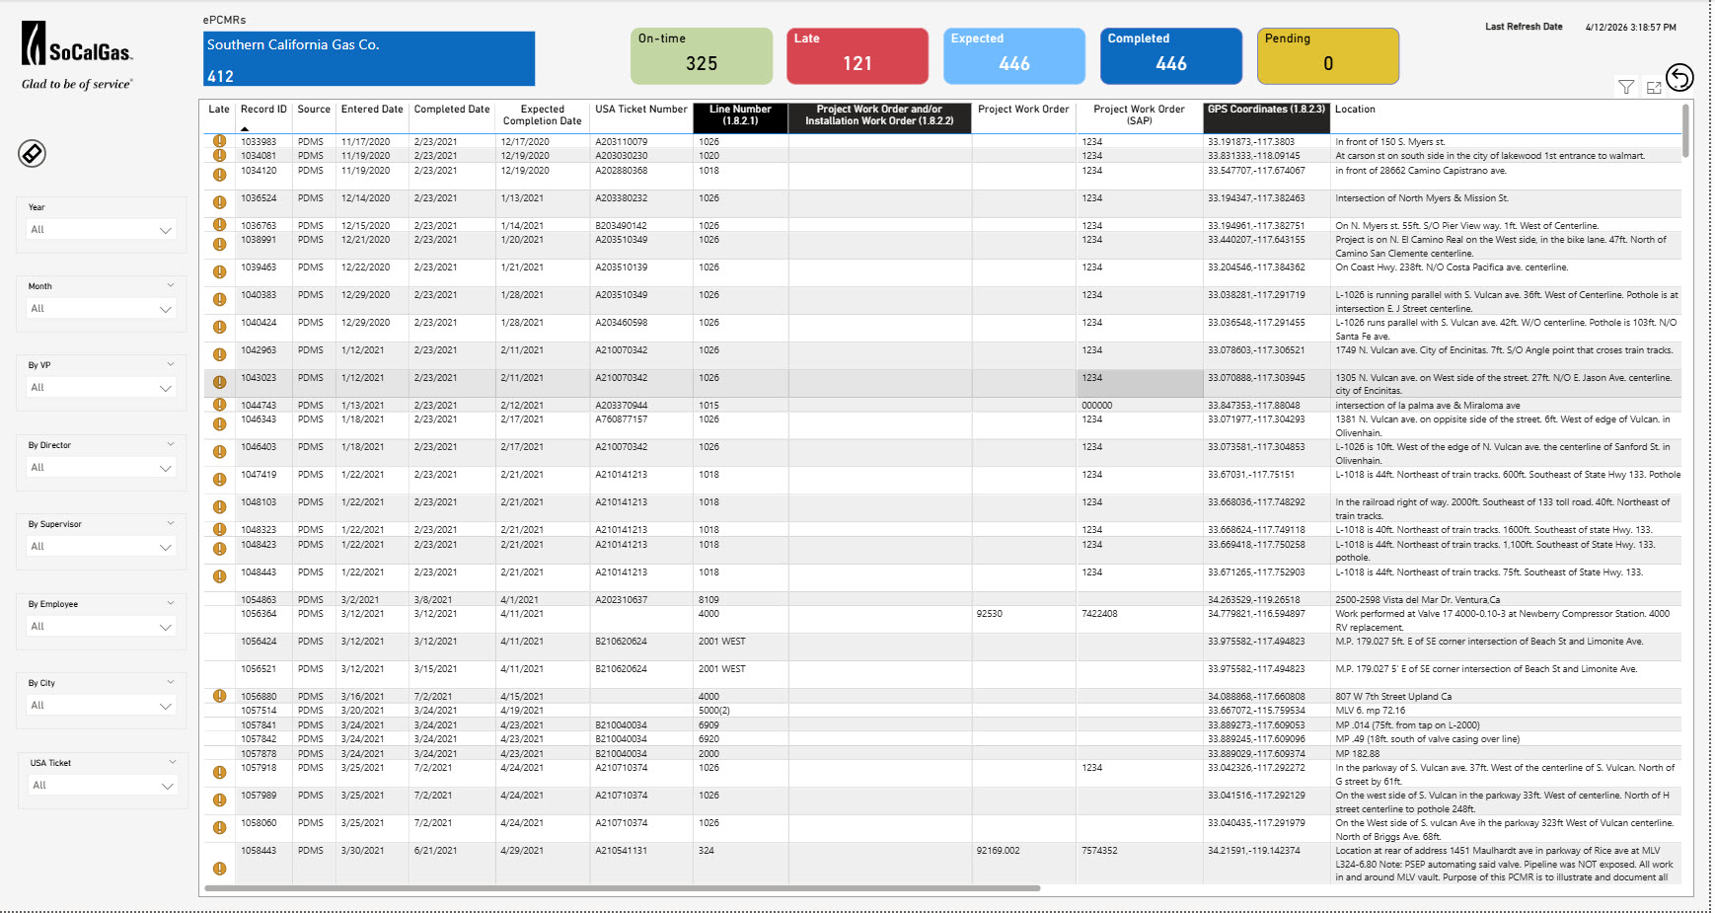This screenshot has width=1715, height=913.
Task: Select the green On-time 325 card
Action: tap(702, 56)
